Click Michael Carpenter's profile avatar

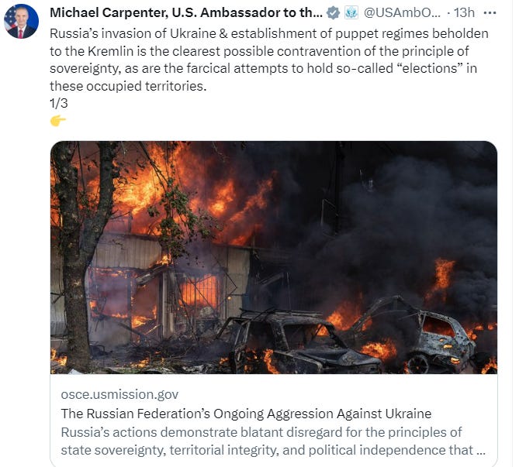click(21, 22)
